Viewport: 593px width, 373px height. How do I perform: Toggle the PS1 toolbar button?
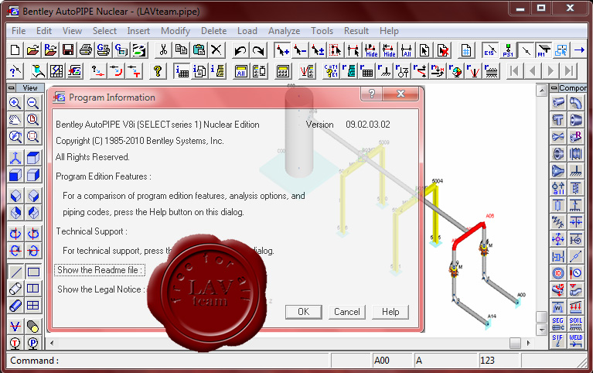pyautogui.click(x=507, y=50)
